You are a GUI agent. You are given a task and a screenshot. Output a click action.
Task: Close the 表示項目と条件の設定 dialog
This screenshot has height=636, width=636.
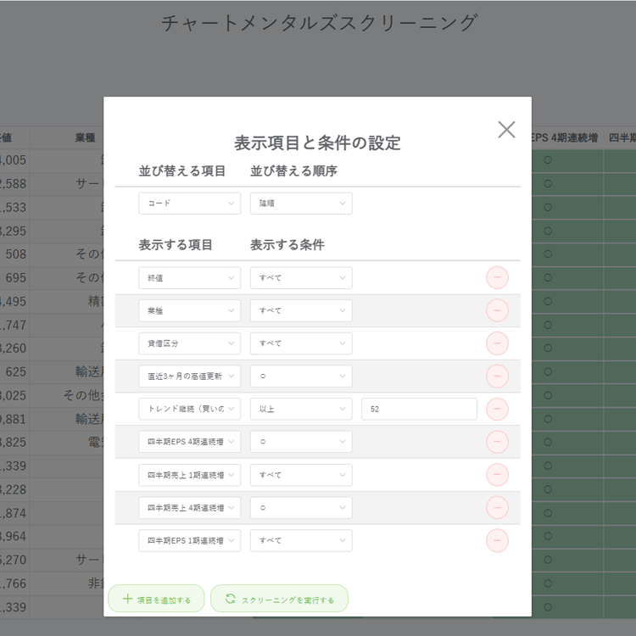pyautogui.click(x=506, y=129)
